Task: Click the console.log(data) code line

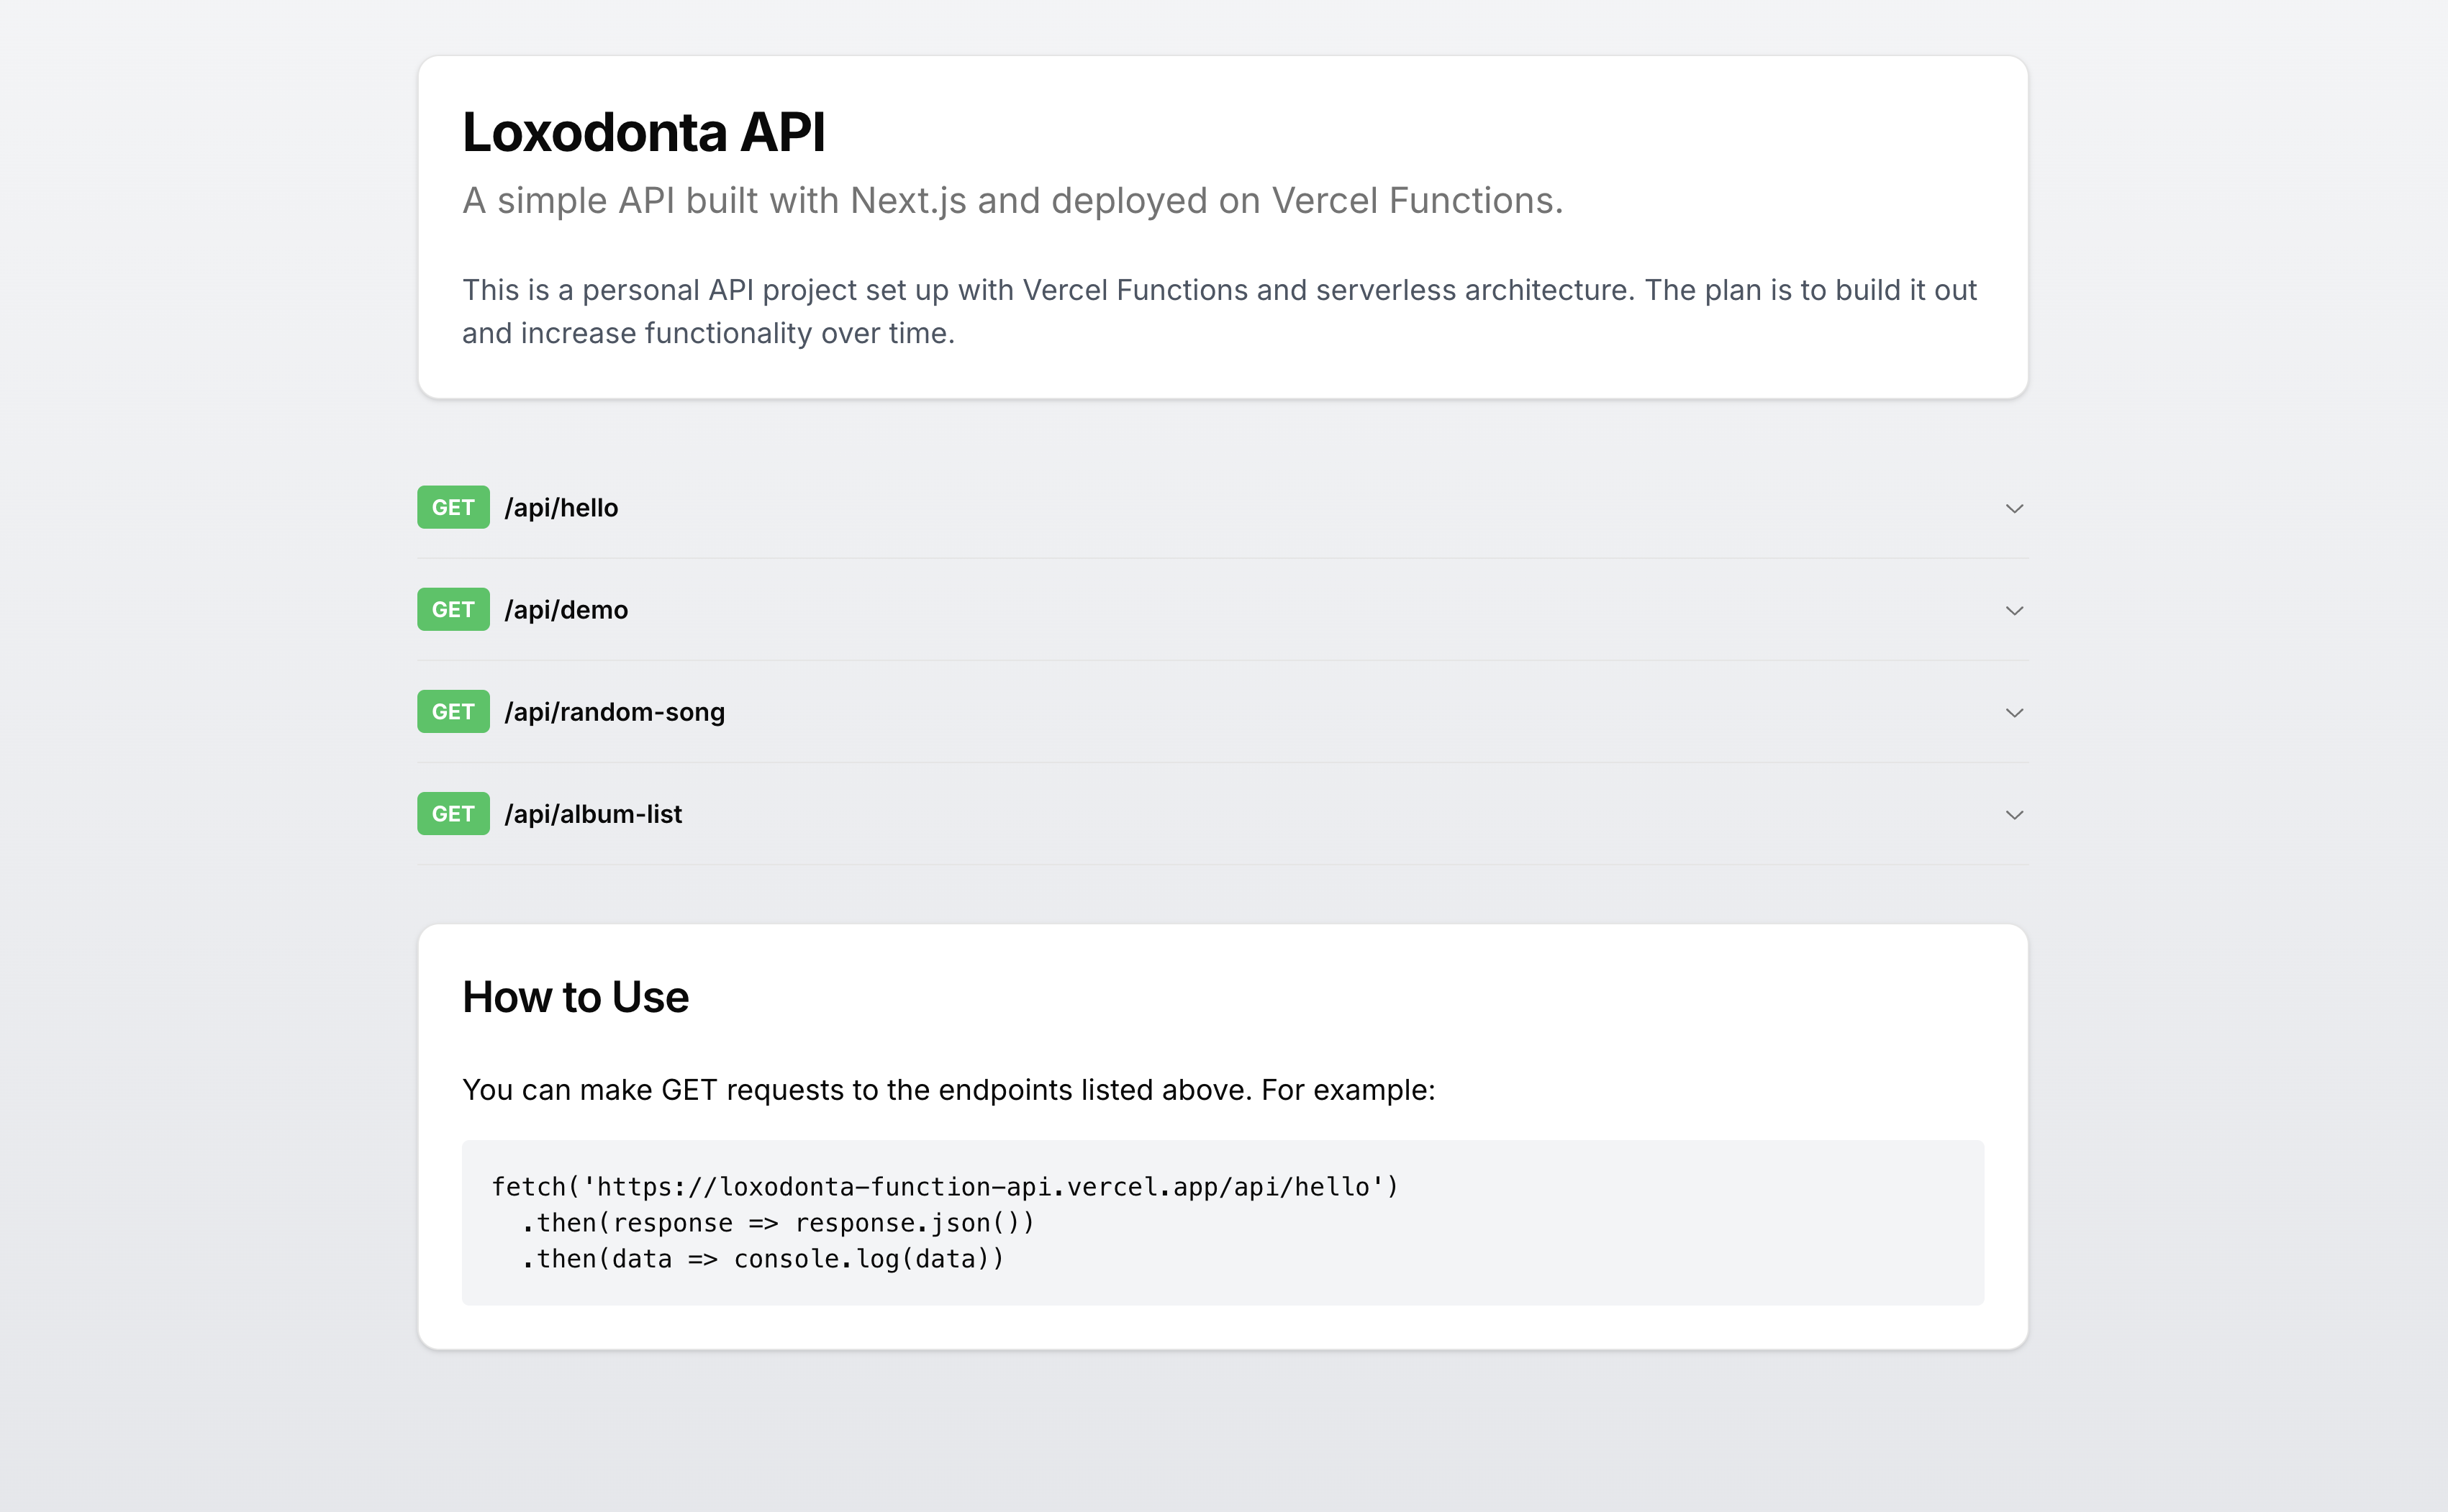Action: click(762, 1259)
